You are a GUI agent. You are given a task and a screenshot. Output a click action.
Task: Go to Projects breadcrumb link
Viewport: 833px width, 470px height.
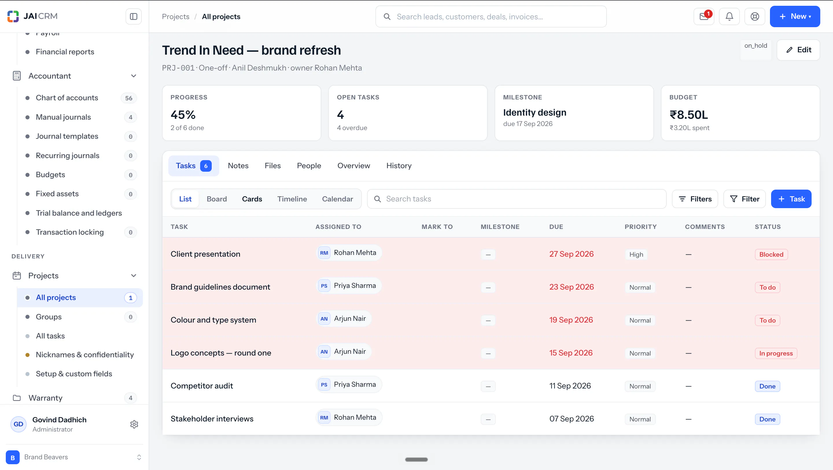point(176,16)
